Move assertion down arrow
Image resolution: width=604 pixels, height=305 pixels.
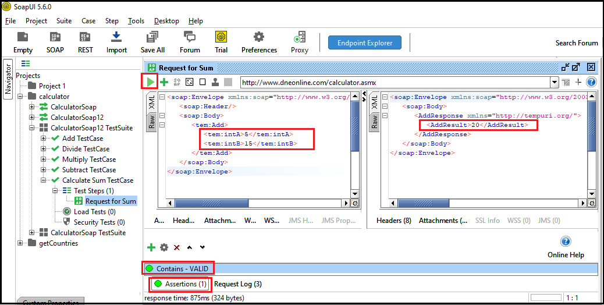pyautogui.click(x=202, y=247)
